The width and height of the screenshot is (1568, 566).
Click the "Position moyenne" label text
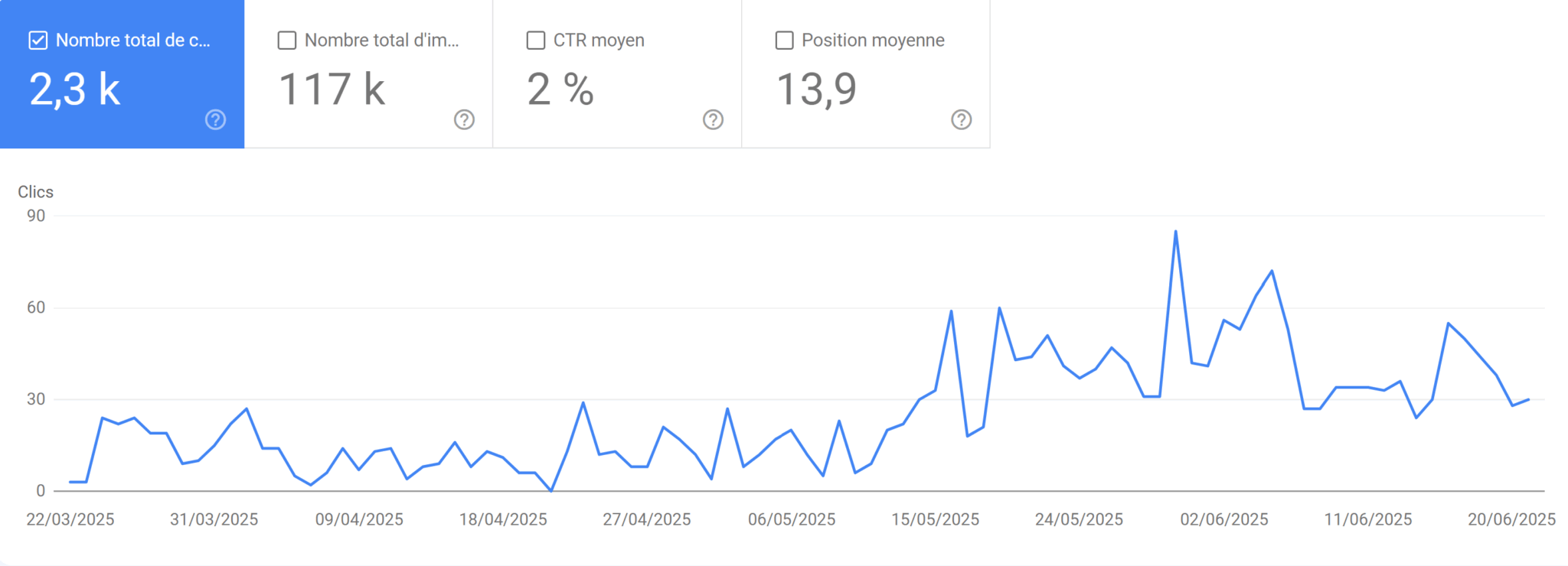coord(873,41)
